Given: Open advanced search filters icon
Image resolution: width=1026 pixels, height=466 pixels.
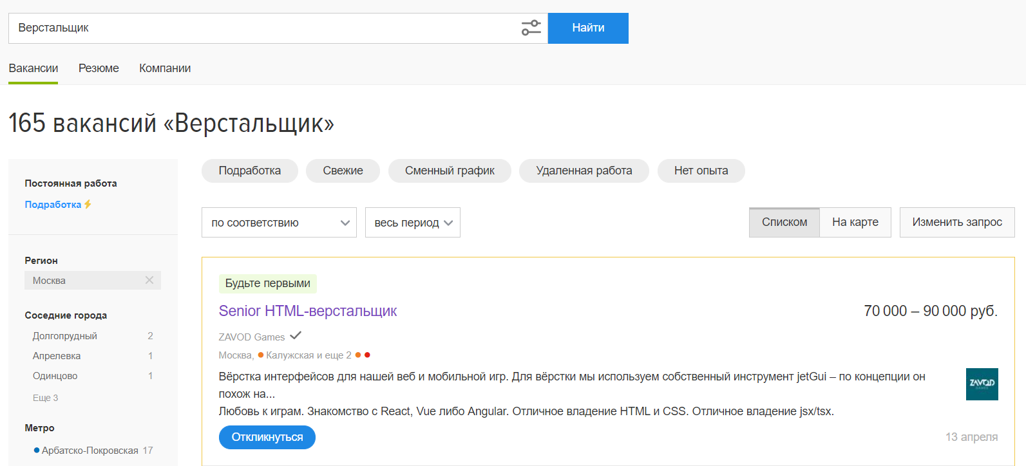Looking at the screenshot, I should click(531, 28).
